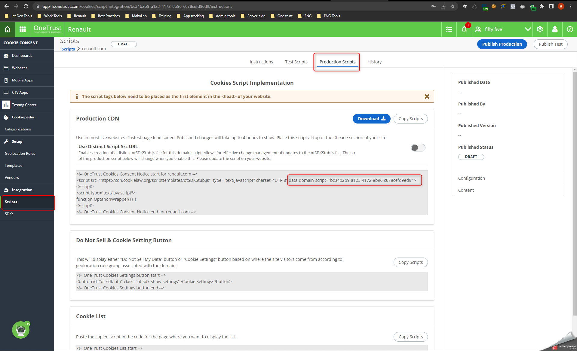The width and height of the screenshot is (577, 351).
Task: Collapse the Integration sidebar group
Action: [x=27, y=190]
